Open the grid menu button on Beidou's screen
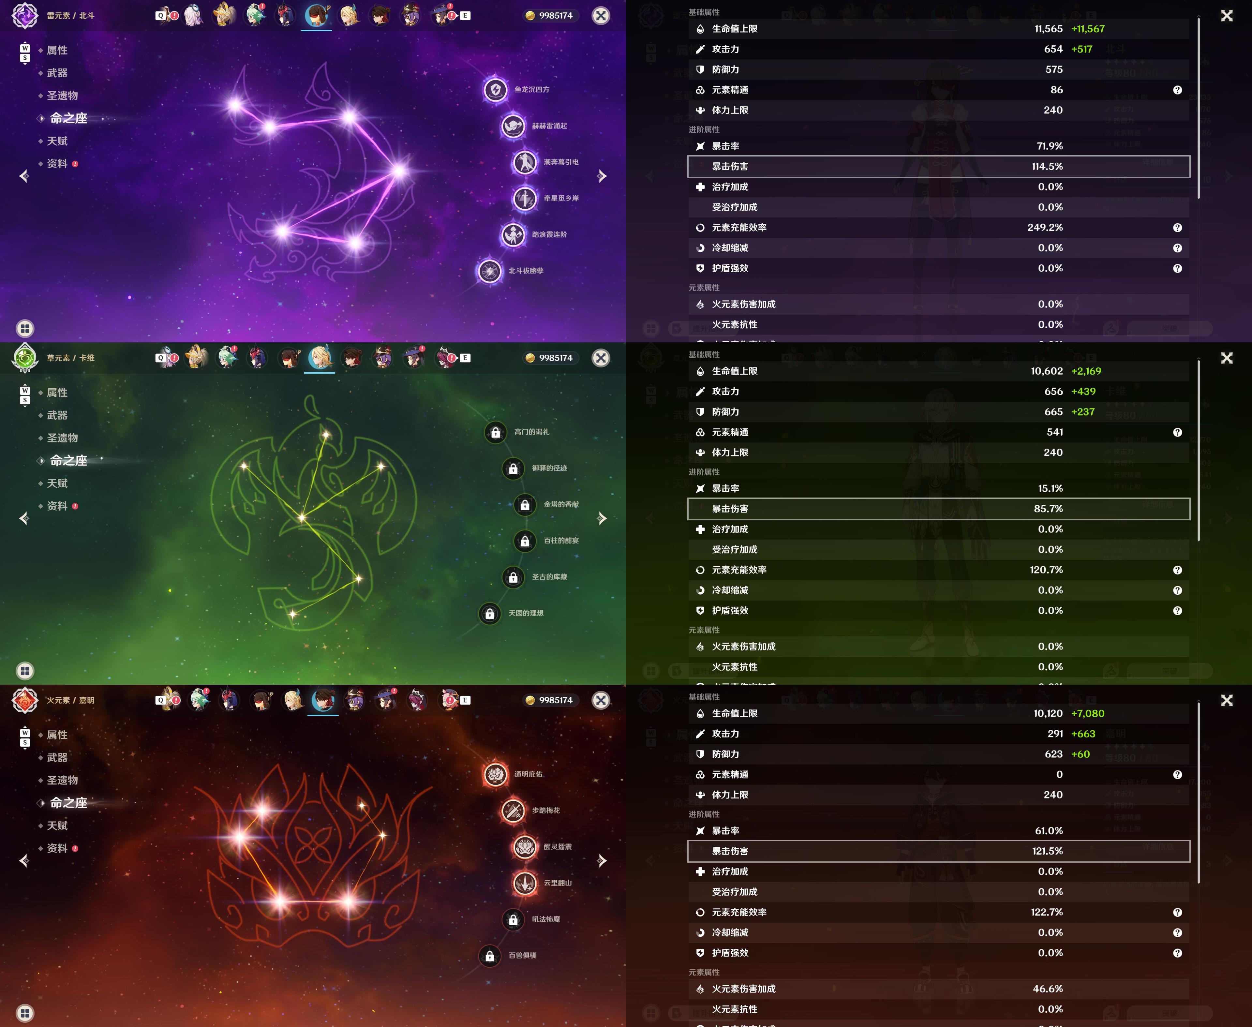This screenshot has height=1027, width=1252. coord(25,328)
